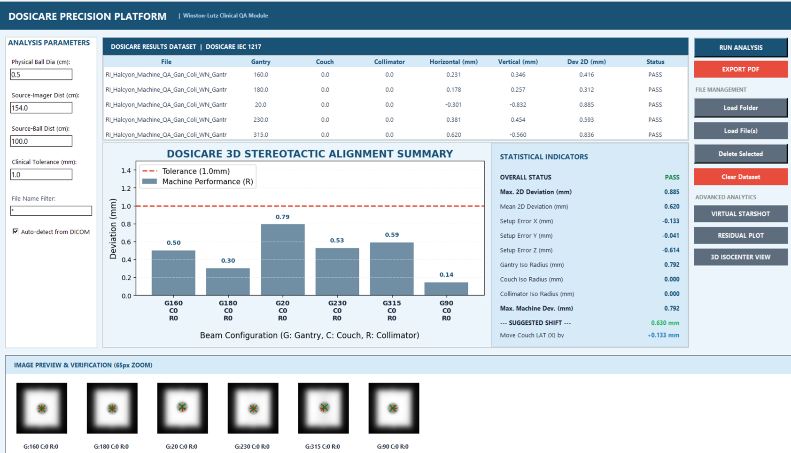The image size is (791, 453).
Task: Click the Horizontal value 0.620 in table
Action: (453, 134)
